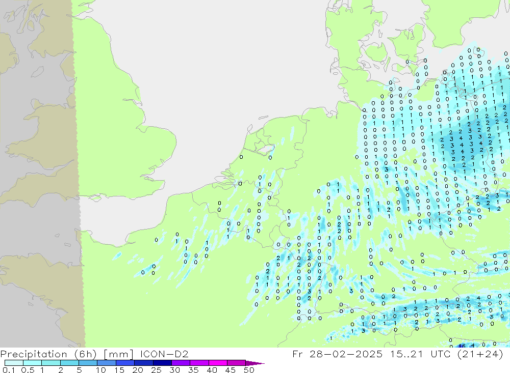Click the "30" legend scale label
510x373 pixels.
click(174, 370)
